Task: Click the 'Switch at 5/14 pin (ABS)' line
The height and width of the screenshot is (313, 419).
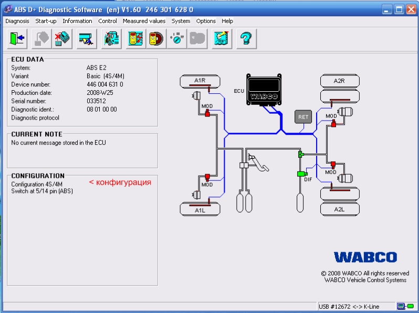Action: [x=42, y=191]
